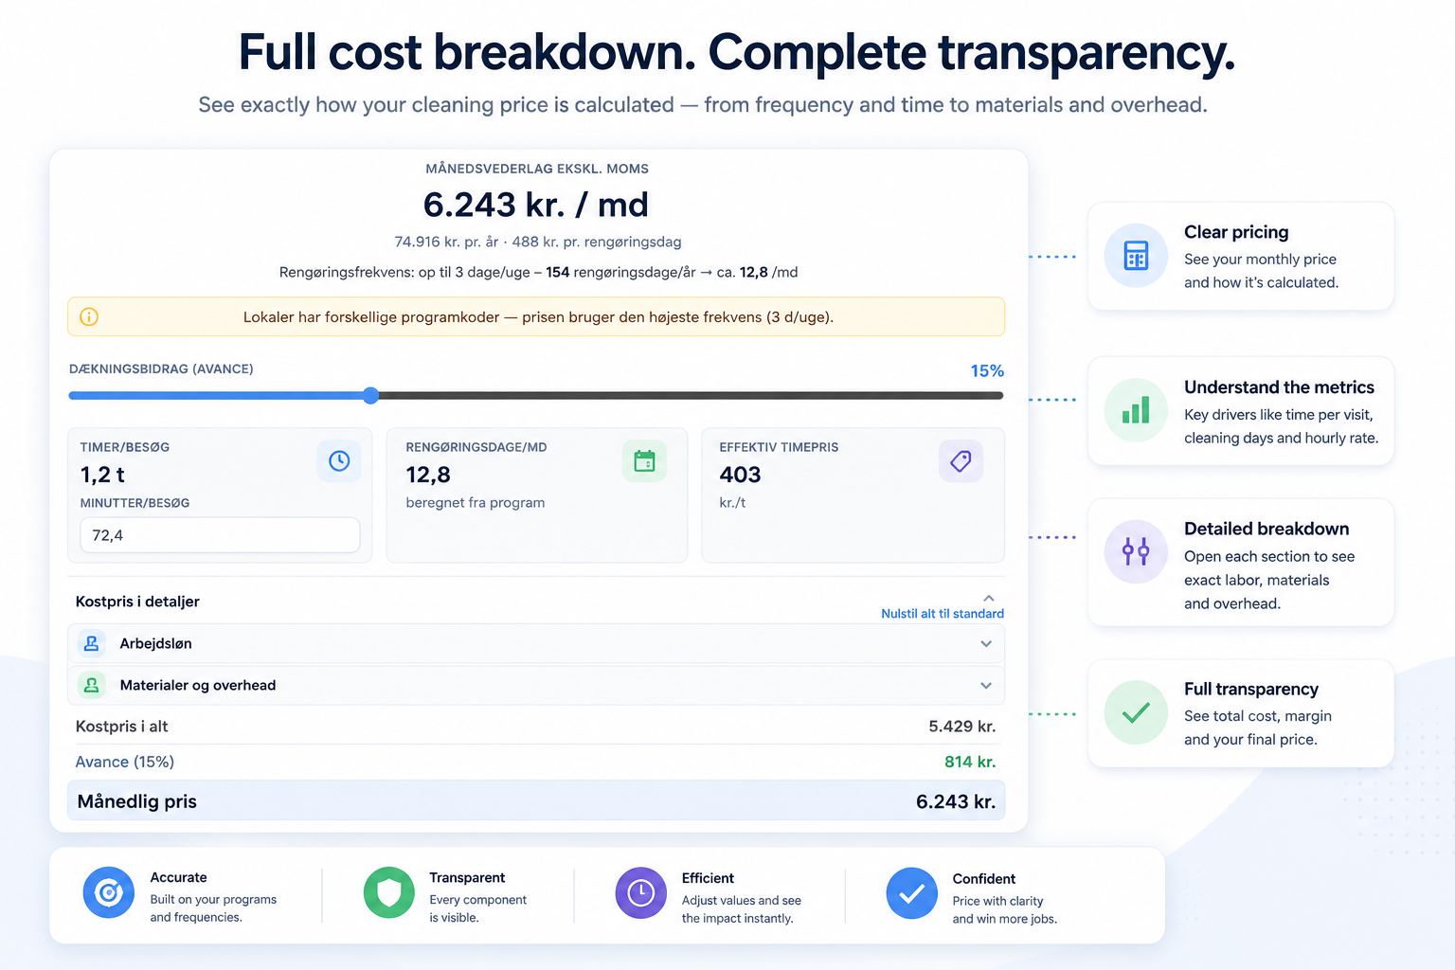Click the Full transparency card title
The height and width of the screenshot is (970, 1455).
[x=1251, y=689]
